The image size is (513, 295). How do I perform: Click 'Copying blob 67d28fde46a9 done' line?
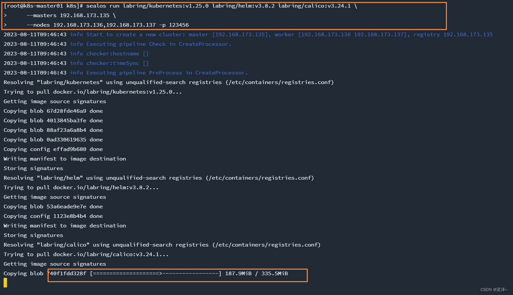point(53,111)
